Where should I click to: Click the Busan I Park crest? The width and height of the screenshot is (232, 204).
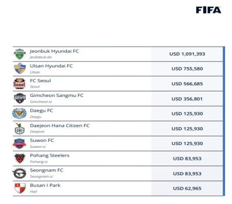pos(20,188)
